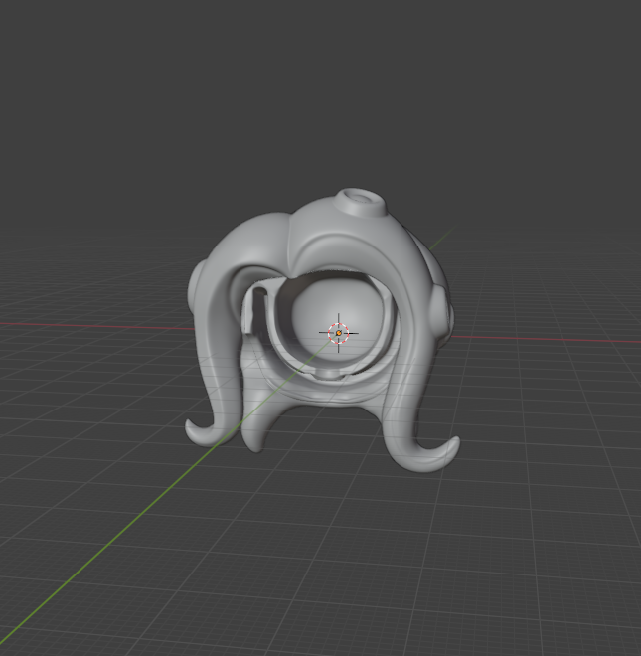Click the 3D cursor at the model's center
This screenshot has width=641, height=656.
coord(338,333)
